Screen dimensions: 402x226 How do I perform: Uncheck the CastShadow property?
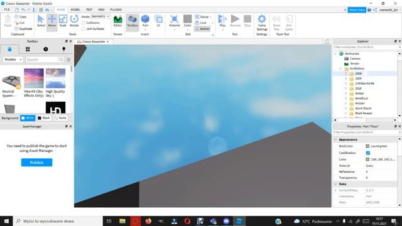pos(368,153)
